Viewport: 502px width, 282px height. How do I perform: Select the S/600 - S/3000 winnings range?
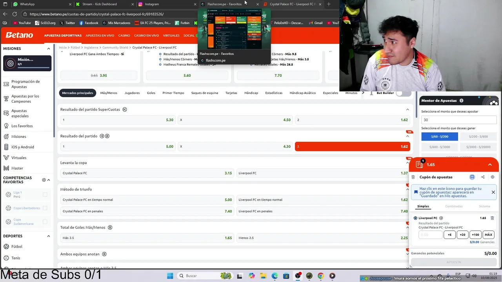tap(439, 147)
